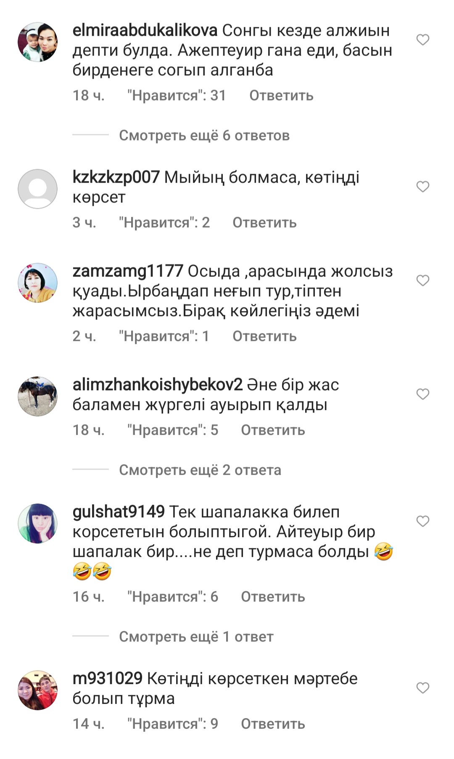
Task: Open username gulshat9149 profile link
Action: pyautogui.click(x=119, y=511)
